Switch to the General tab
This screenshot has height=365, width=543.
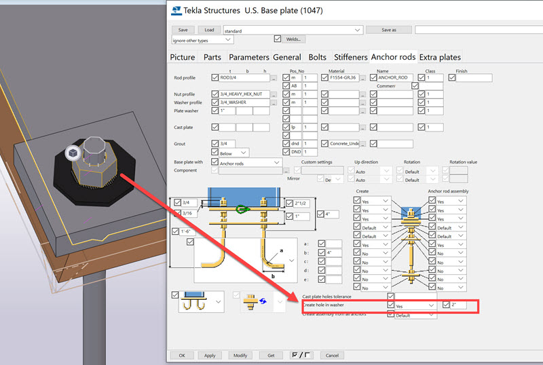pos(287,57)
